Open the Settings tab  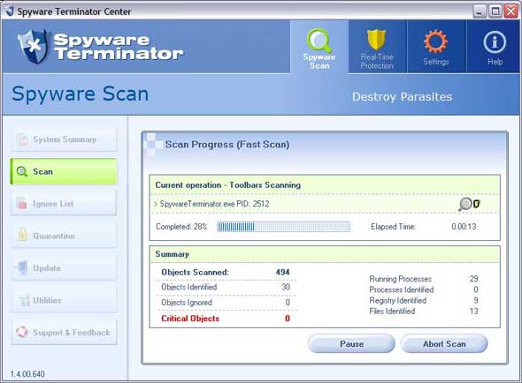pos(436,47)
